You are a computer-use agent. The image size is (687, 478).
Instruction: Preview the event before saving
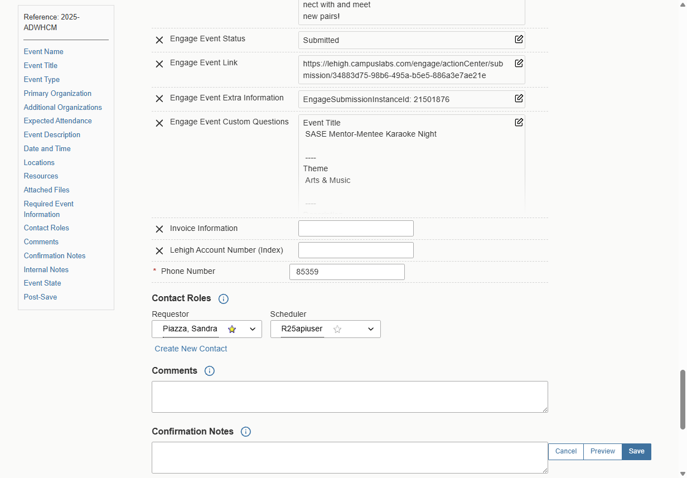tap(603, 451)
